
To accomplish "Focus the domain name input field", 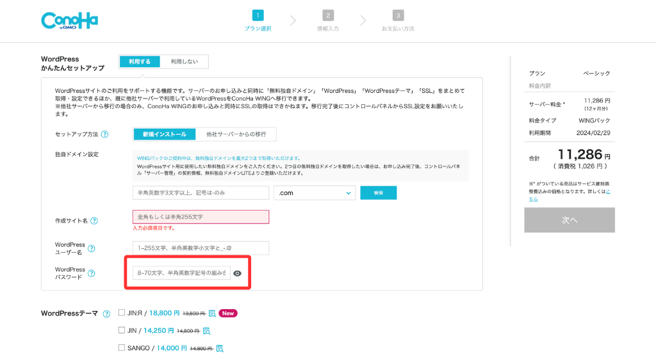I will click(x=201, y=193).
